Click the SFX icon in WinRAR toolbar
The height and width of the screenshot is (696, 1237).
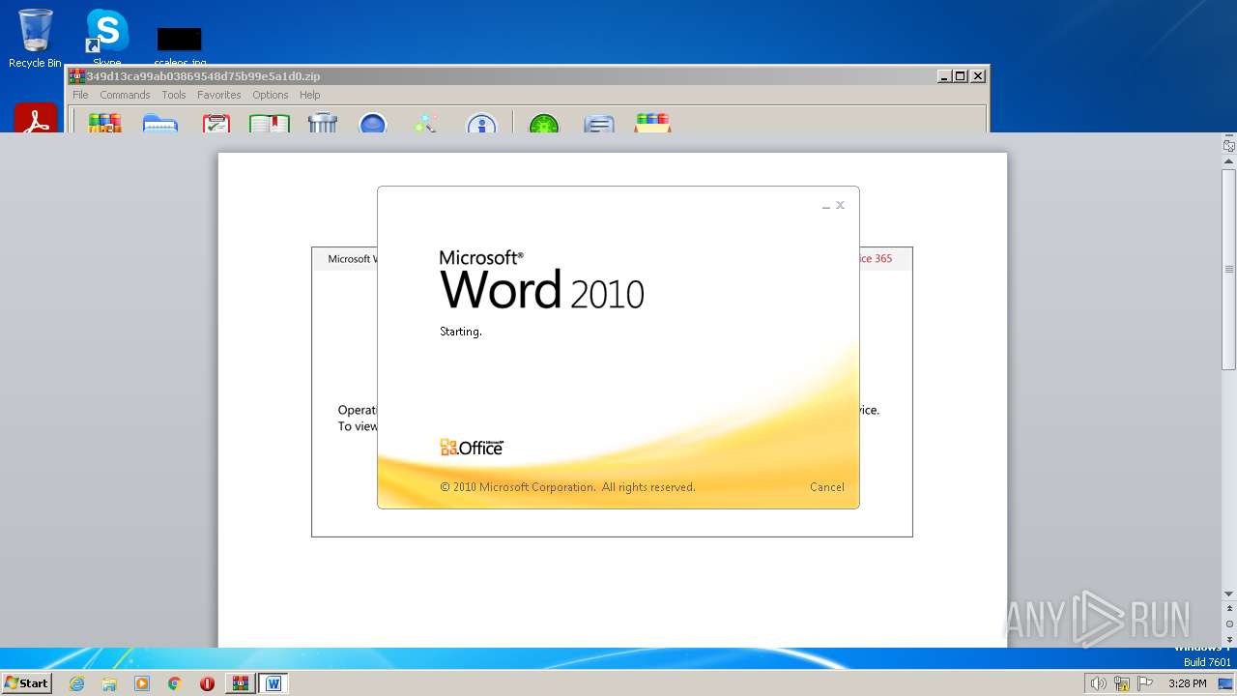point(652,123)
